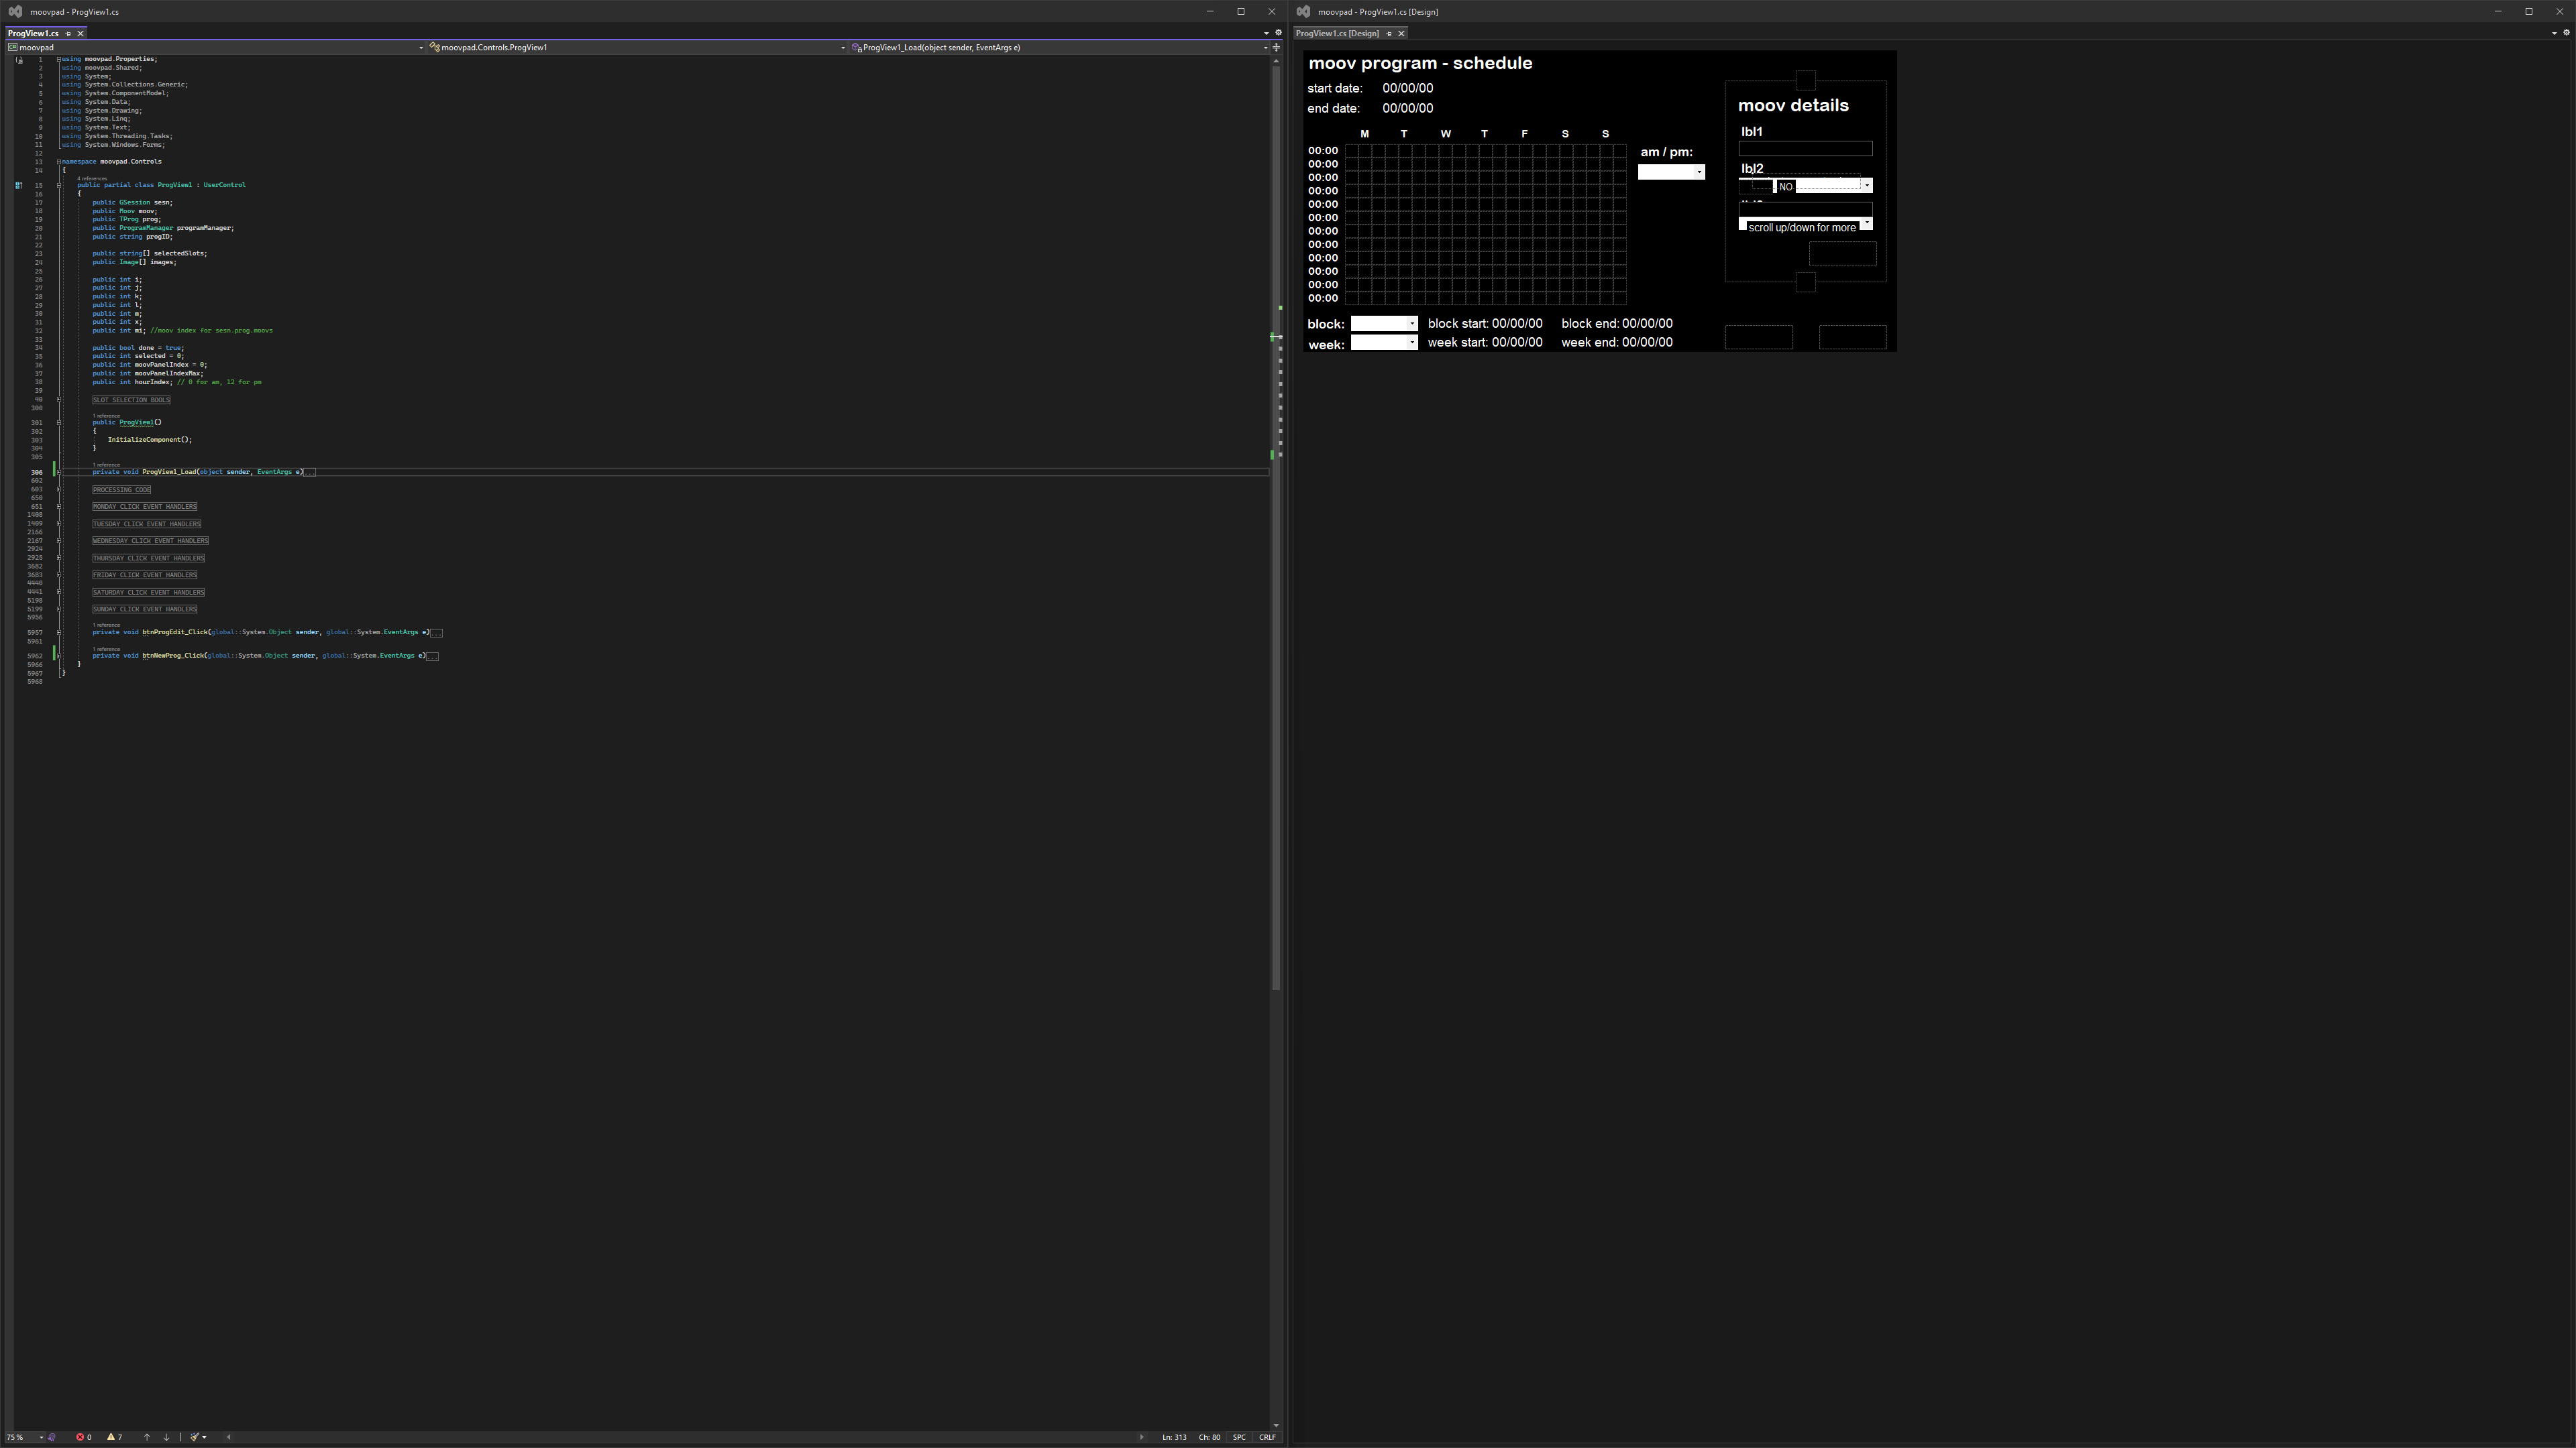Collapse the ProgView1 class block

(x=59, y=185)
